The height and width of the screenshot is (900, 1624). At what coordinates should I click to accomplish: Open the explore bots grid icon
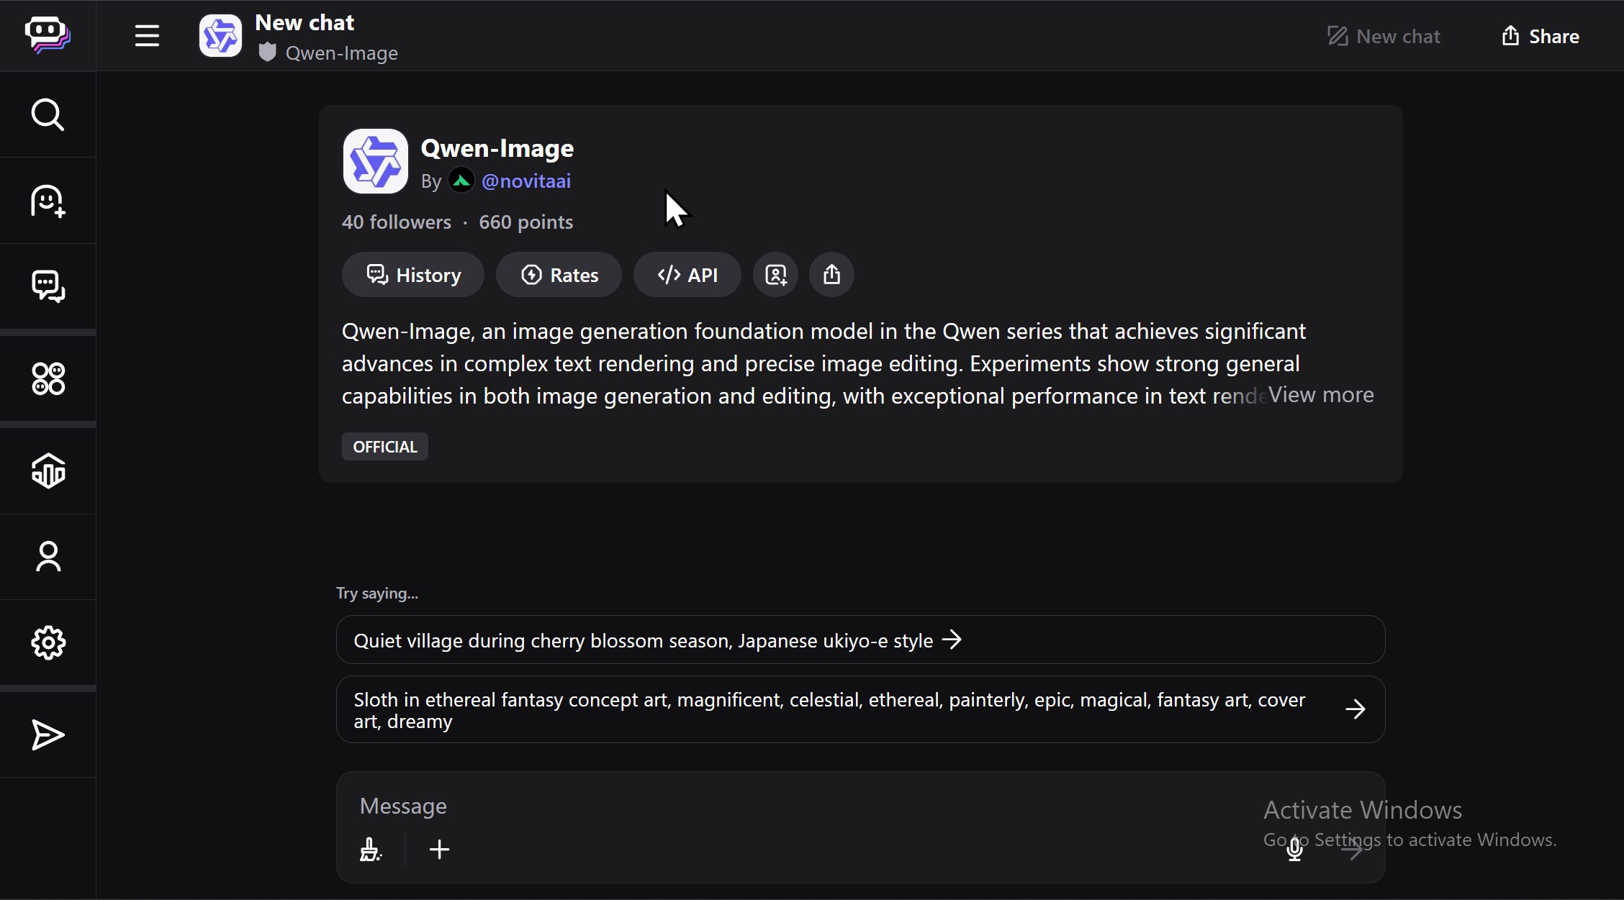coord(48,378)
